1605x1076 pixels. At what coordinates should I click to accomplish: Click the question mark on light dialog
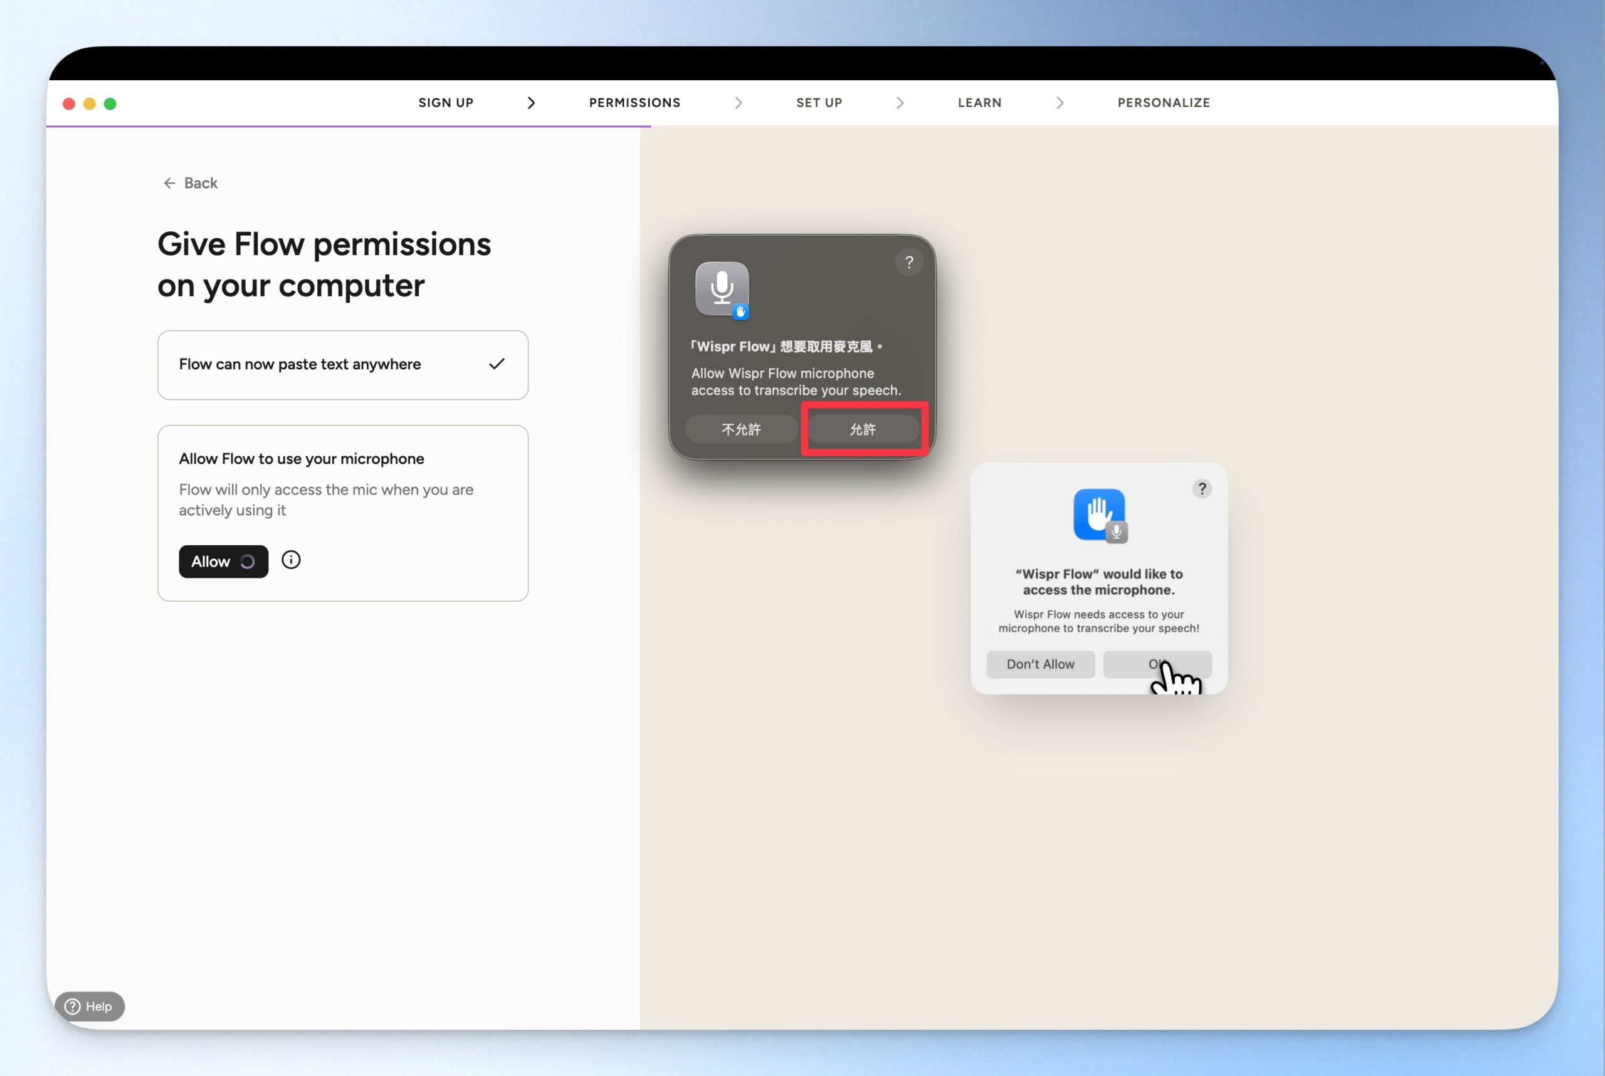coord(1201,489)
